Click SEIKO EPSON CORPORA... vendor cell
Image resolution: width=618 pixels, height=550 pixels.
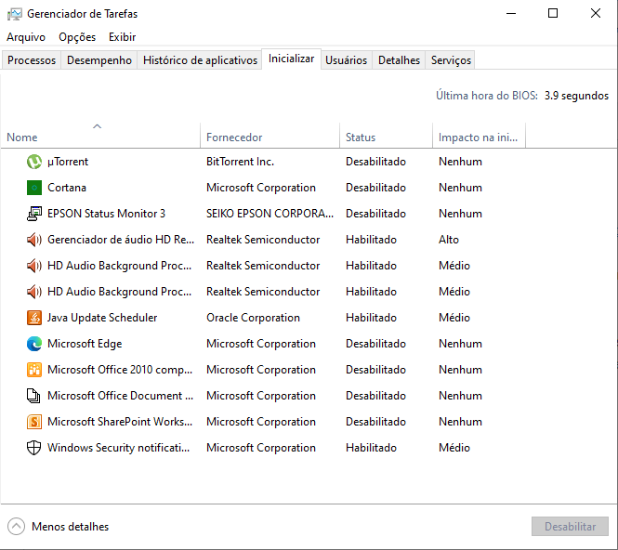point(270,214)
